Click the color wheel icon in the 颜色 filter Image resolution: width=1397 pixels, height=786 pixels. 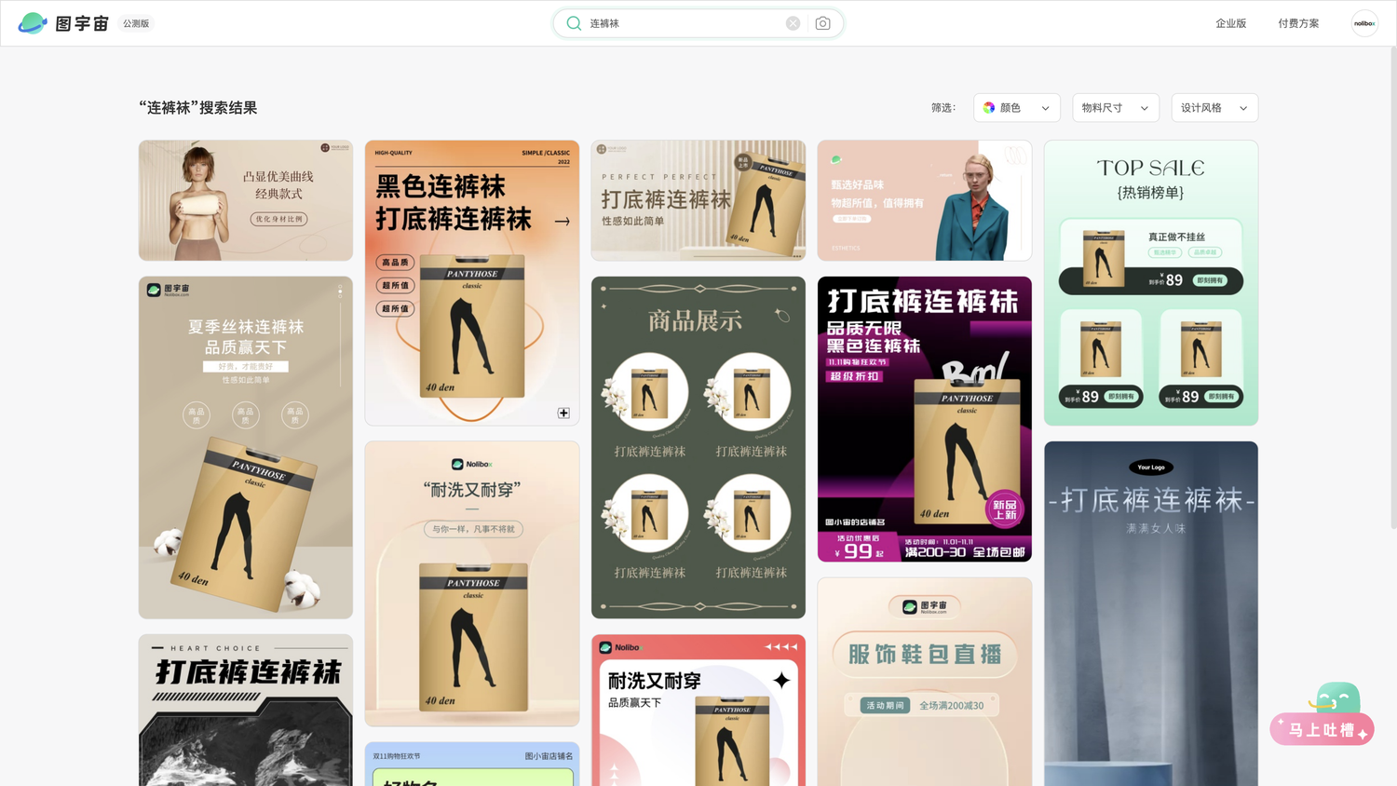(989, 108)
